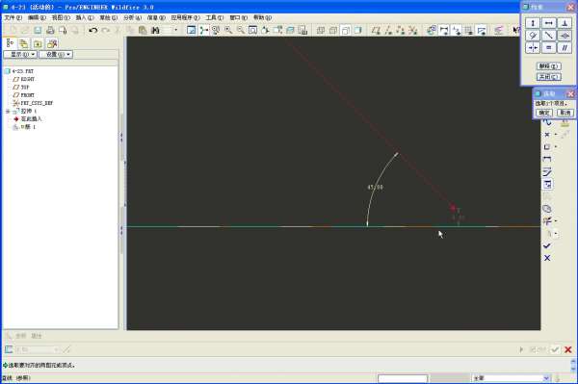
Task: Open the 文件(F) menu
Action: click(x=13, y=17)
